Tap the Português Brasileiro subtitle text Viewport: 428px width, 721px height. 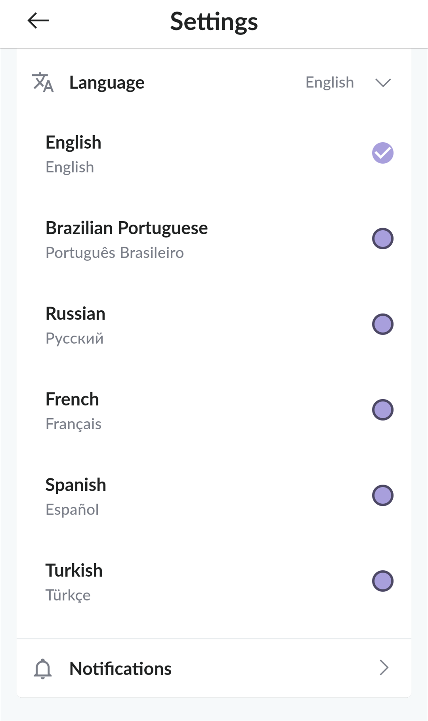click(115, 253)
